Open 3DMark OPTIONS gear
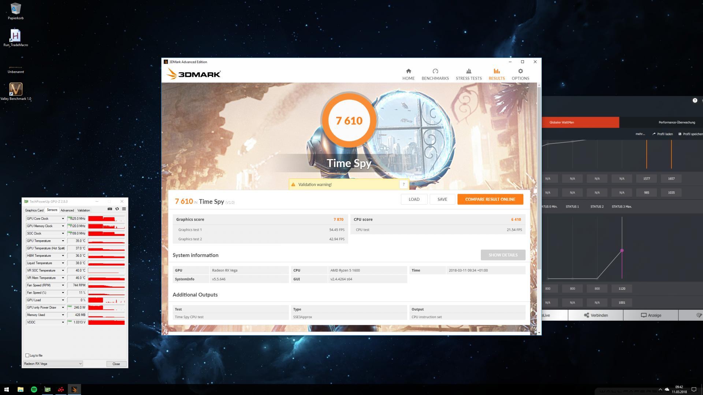The width and height of the screenshot is (703, 395). pyautogui.click(x=520, y=74)
